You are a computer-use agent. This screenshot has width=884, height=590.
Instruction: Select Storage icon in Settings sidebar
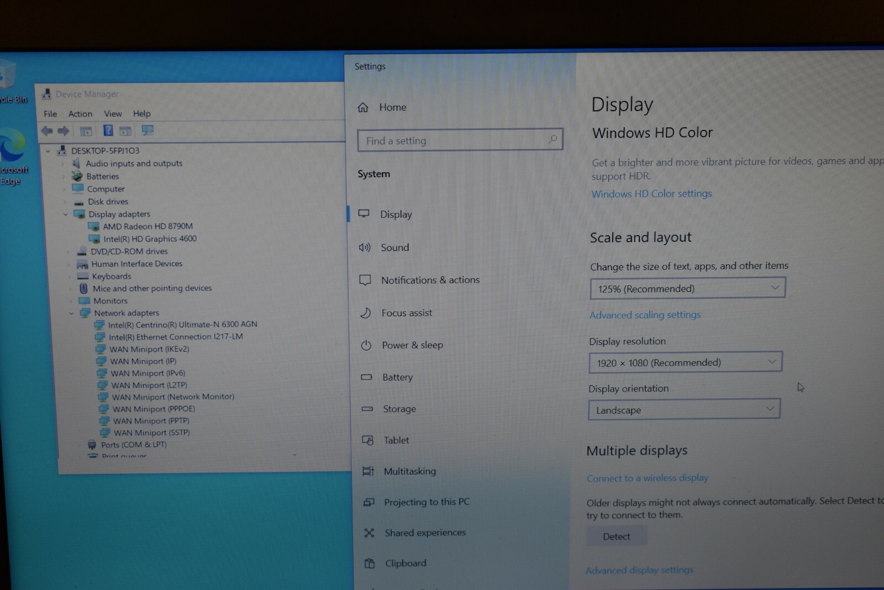coord(367,409)
